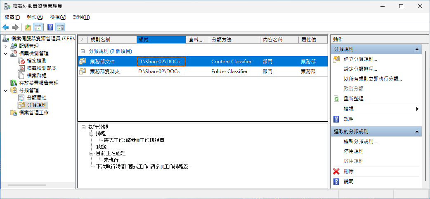Image resolution: width=430 pixels, height=199 pixels.
Task: Click the blue Help toolbar icon
Action: pos(50,27)
